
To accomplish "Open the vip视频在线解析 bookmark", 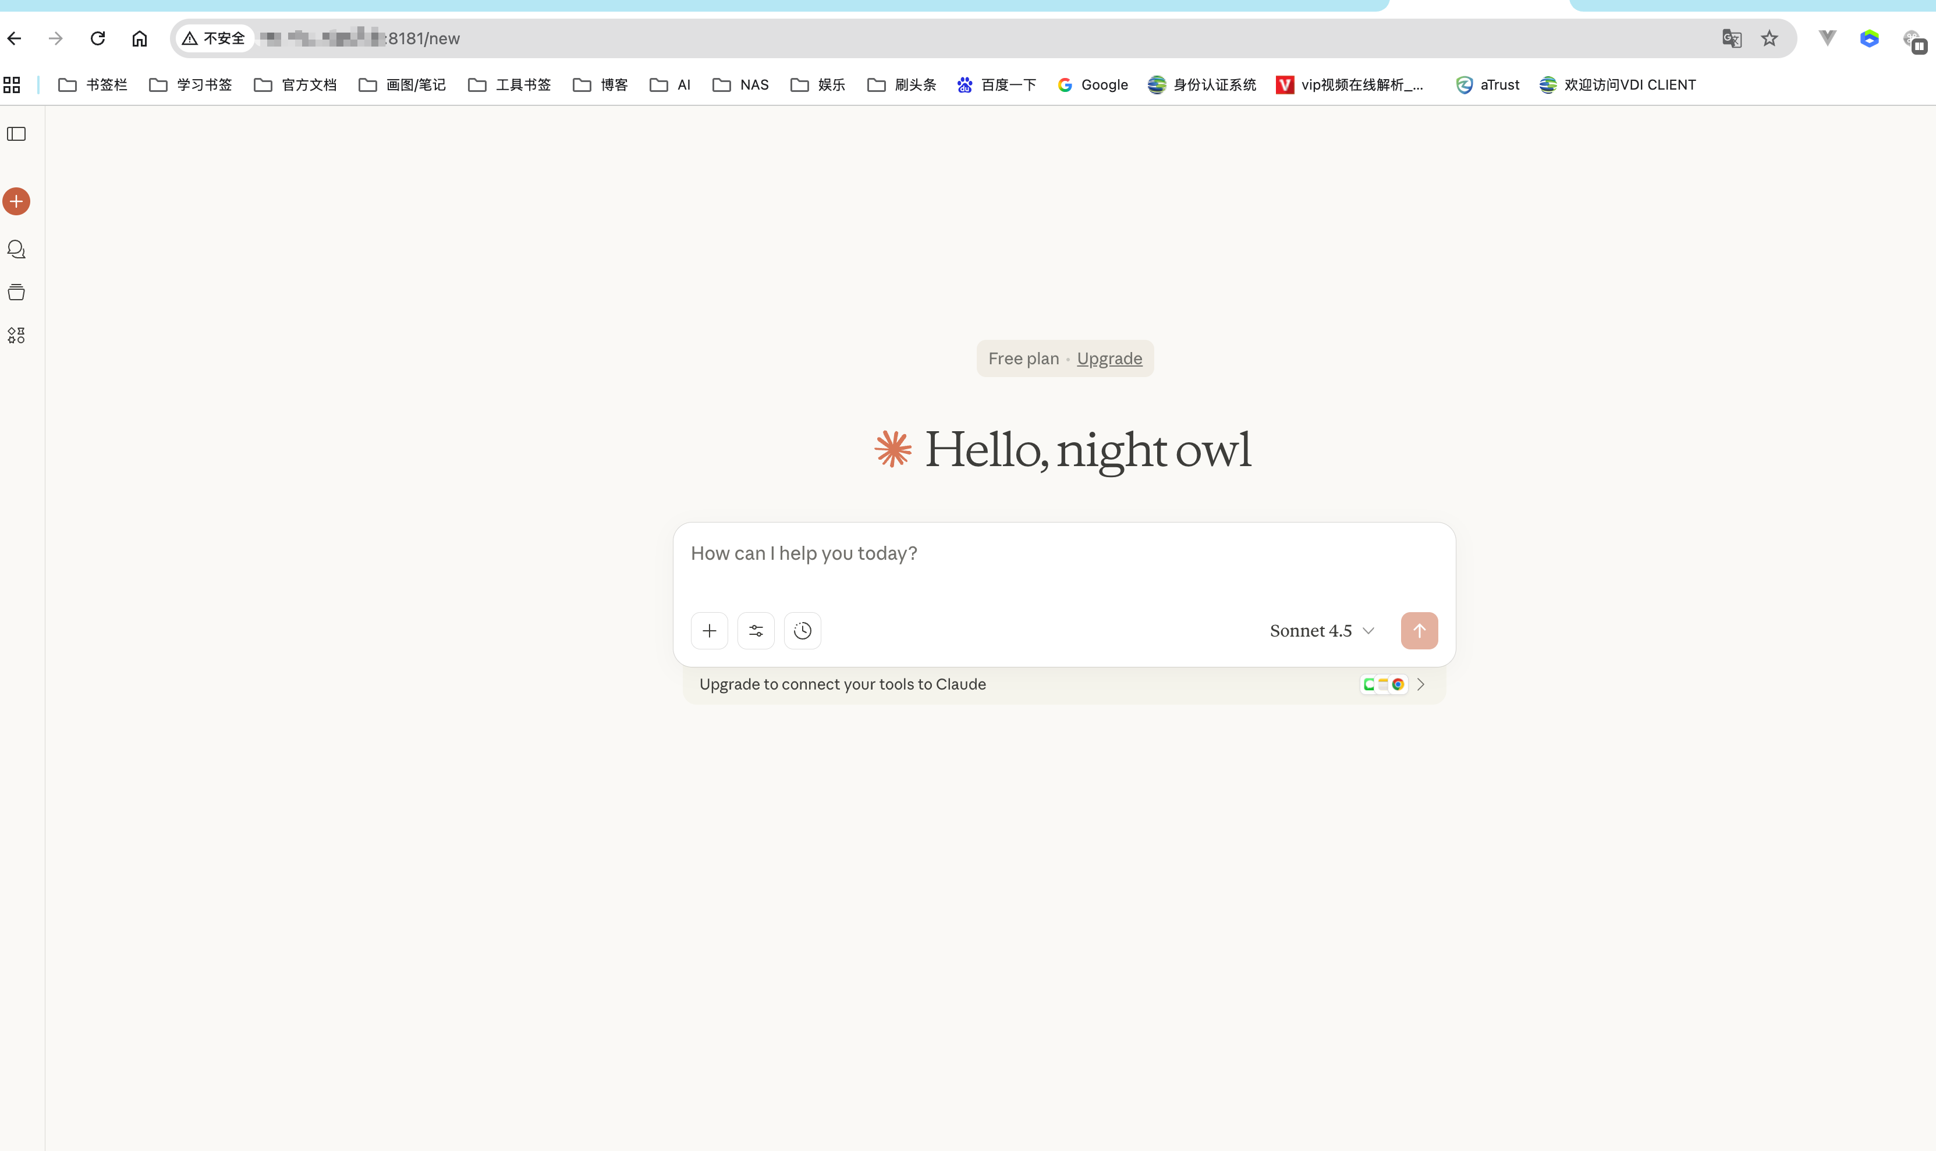I will 1350,84.
